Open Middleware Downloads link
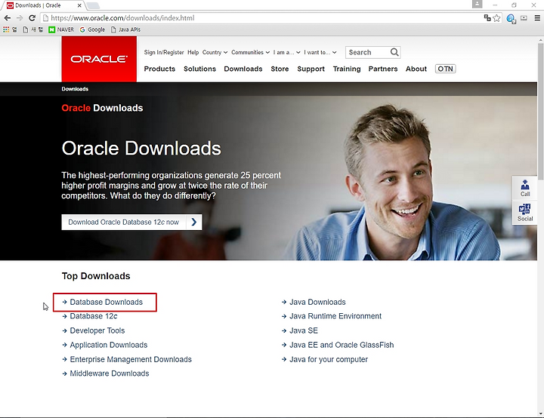 (x=110, y=373)
